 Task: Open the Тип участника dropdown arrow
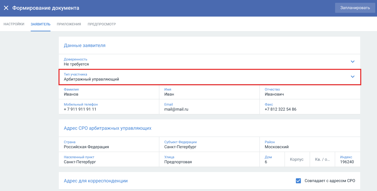[352, 77]
